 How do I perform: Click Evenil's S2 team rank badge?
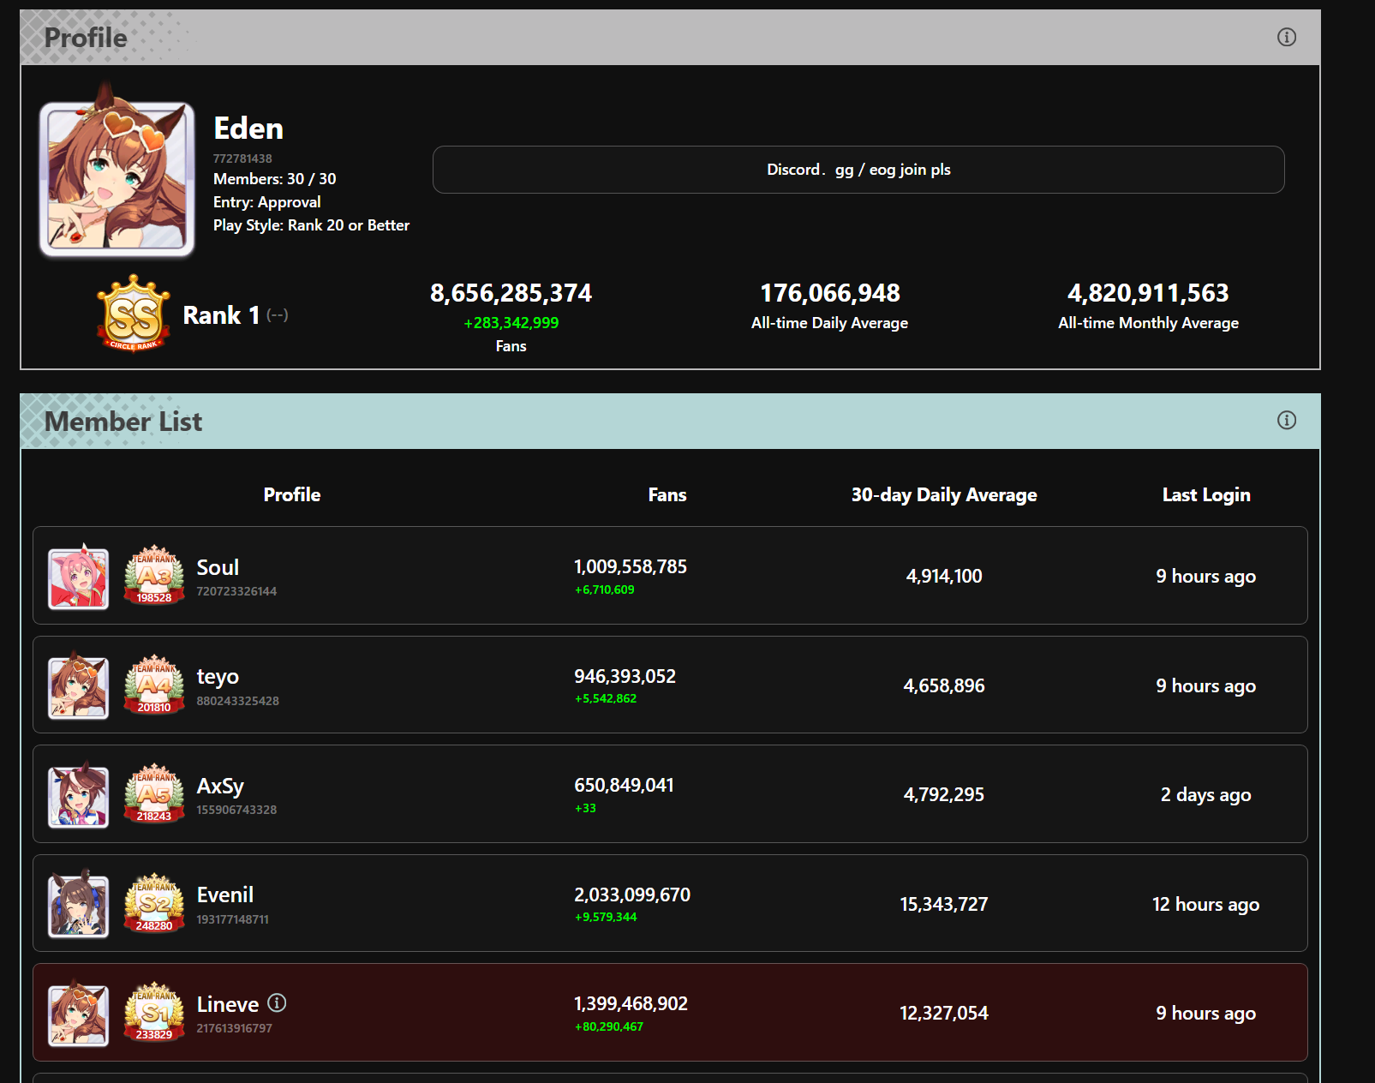tap(154, 903)
